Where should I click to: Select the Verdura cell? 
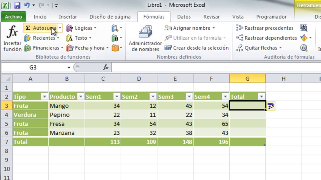(30, 115)
